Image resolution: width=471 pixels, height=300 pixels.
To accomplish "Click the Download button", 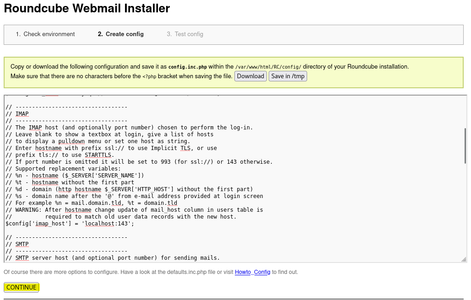I will click(250, 76).
